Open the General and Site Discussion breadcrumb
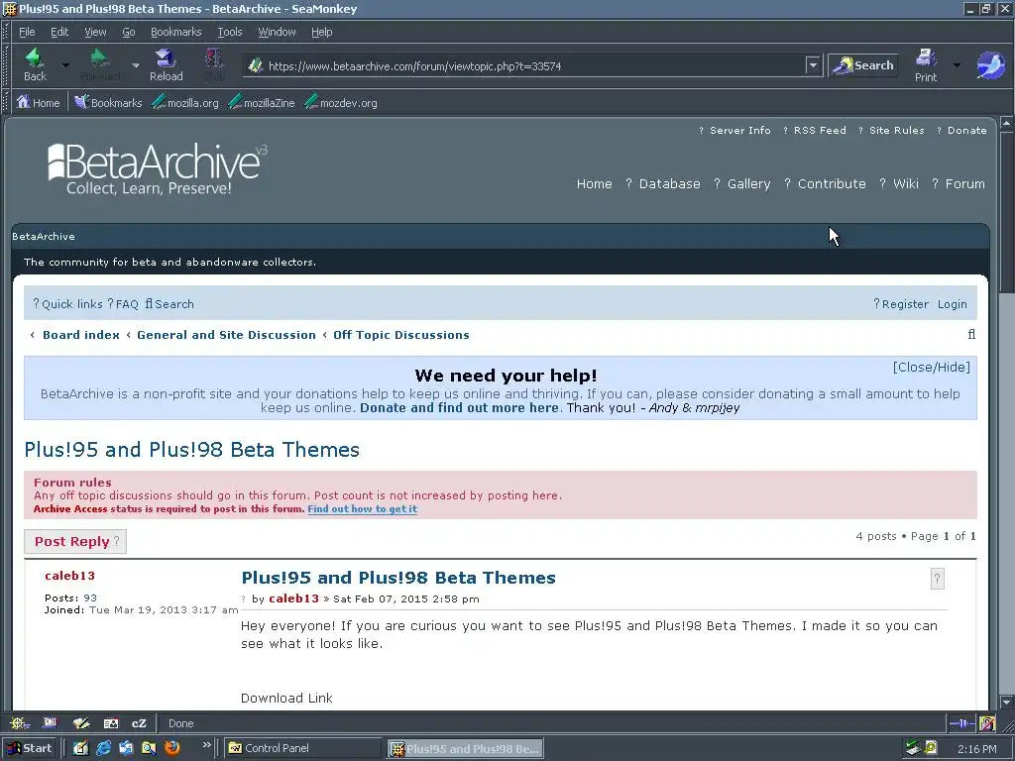The width and height of the screenshot is (1015, 761). pyautogui.click(x=226, y=335)
